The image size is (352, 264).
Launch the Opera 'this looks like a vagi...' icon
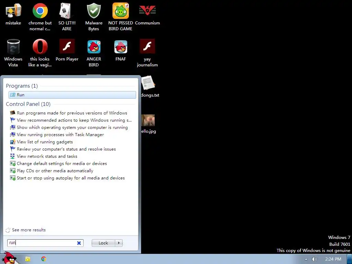coord(40,47)
